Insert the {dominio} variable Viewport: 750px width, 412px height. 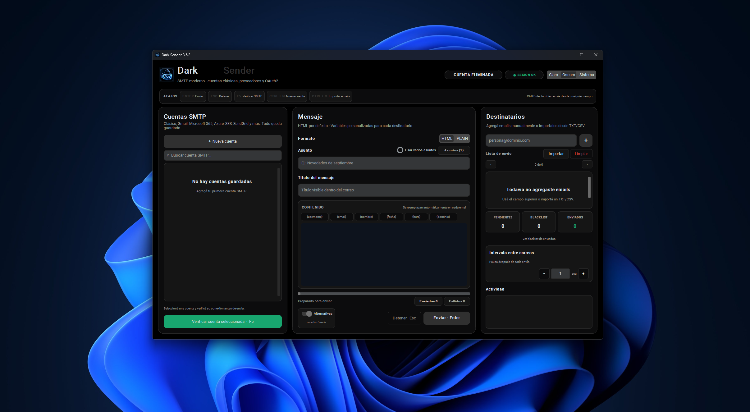(443, 217)
